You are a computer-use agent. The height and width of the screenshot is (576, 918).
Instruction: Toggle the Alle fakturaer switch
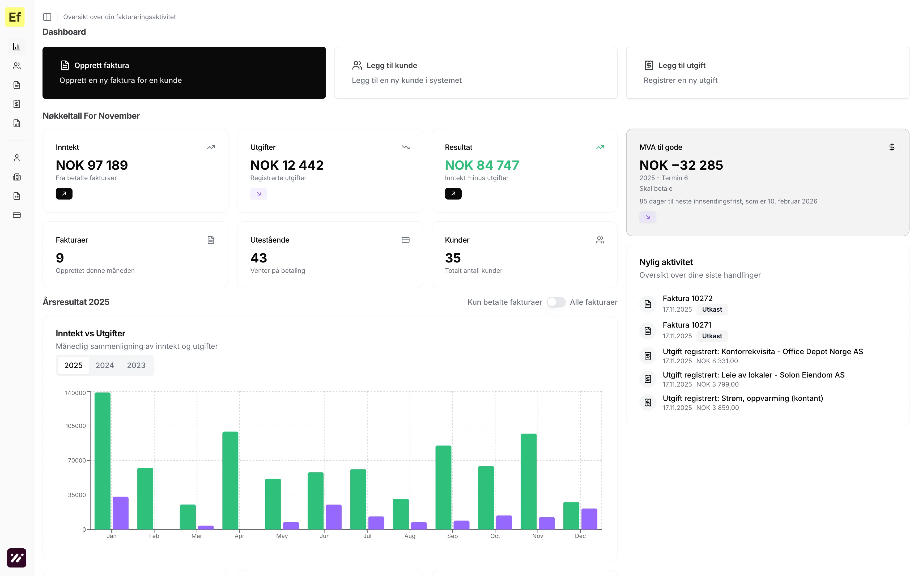point(556,302)
